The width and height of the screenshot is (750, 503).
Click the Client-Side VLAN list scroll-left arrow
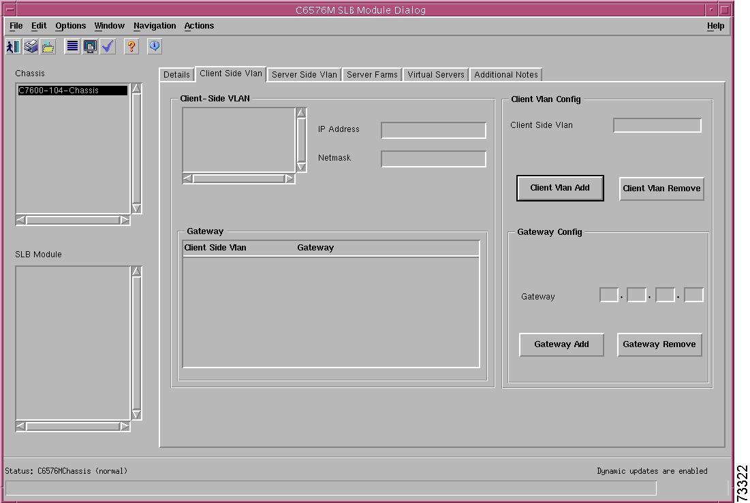tap(187, 178)
